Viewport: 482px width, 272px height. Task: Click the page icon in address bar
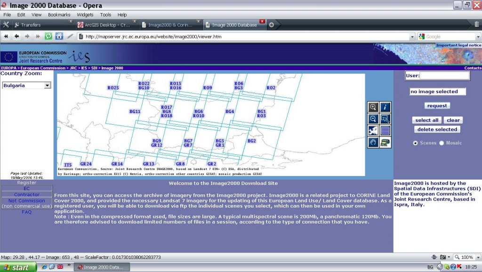click(81, 37)
